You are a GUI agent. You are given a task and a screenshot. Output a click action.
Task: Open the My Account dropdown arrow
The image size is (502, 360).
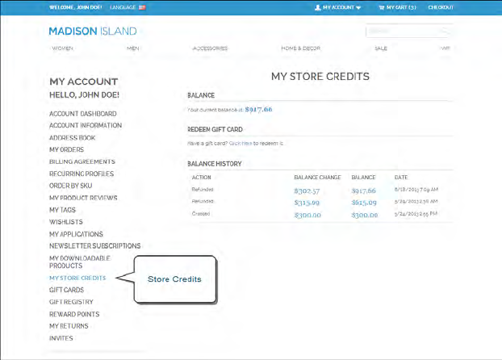358,8
